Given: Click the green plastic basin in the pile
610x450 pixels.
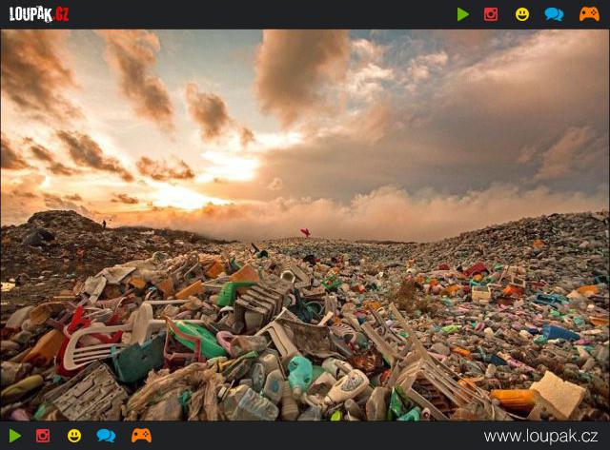Looking at the screenshot, I should [199, 336].
